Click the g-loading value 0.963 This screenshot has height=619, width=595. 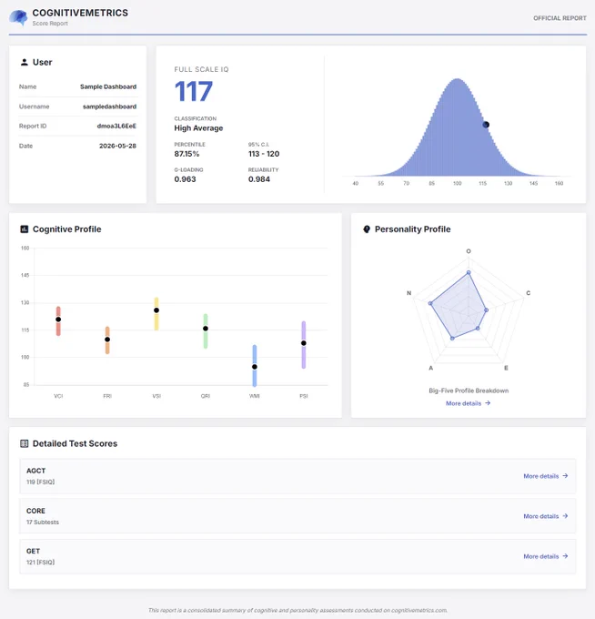tap(185, 178)
